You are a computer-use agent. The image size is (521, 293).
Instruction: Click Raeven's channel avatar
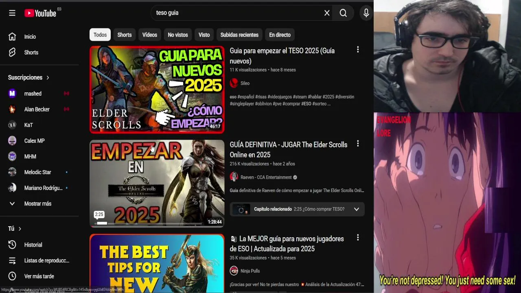(234, 177)
